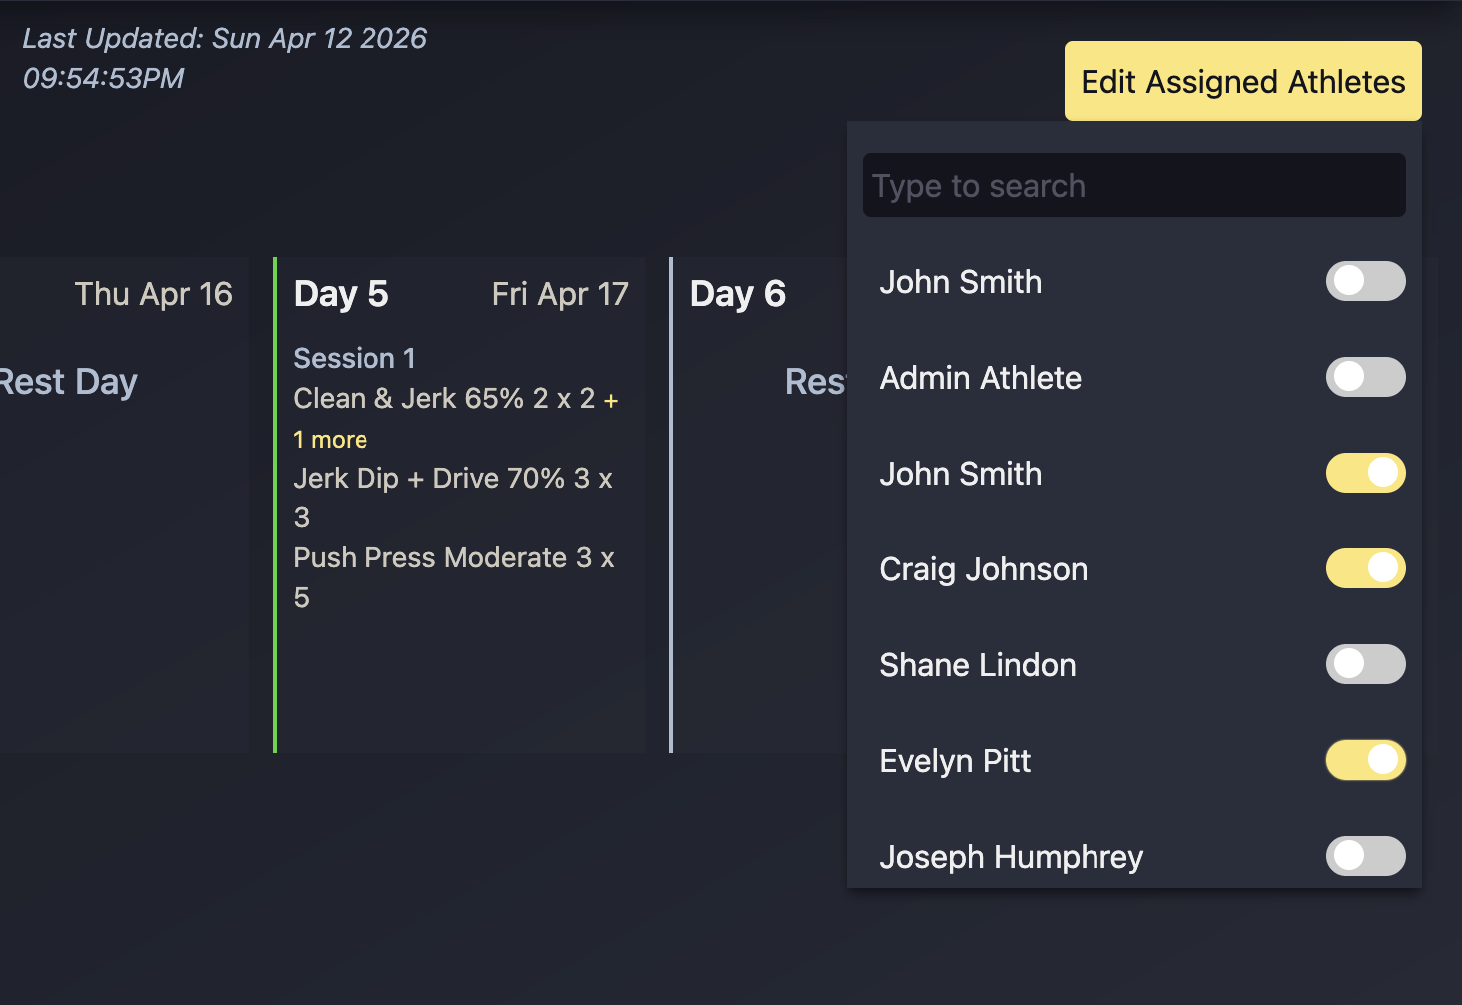Screen dimensions: 1462x1005
Task: Turn on Shane Lindon's toggle
Action: [x=1365, y=664]
